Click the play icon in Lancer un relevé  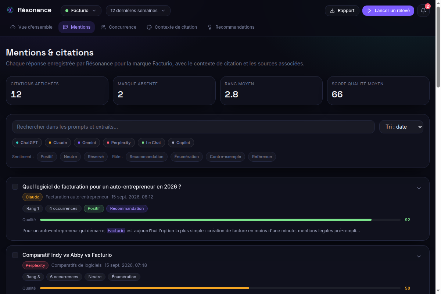click(369, 11)
